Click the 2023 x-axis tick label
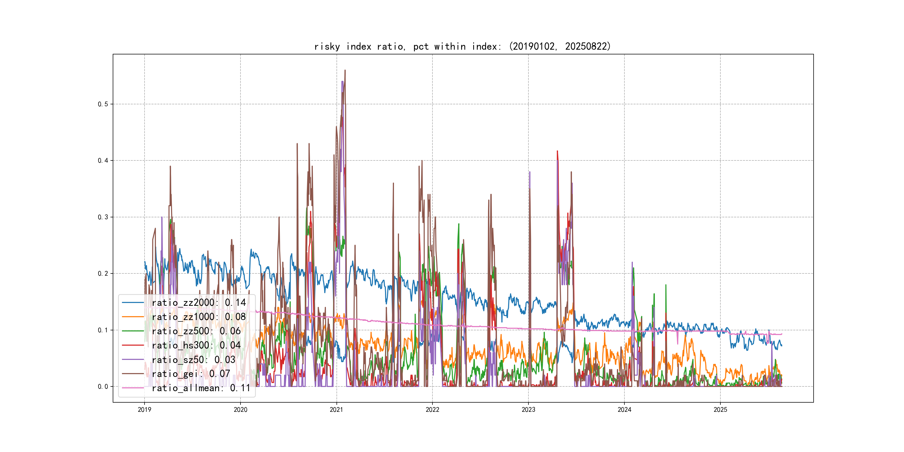 [528, 410]
